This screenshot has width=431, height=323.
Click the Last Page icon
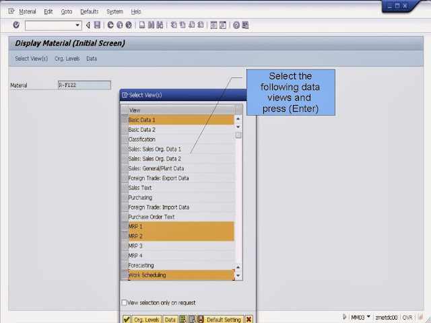[x=201, y=25]
